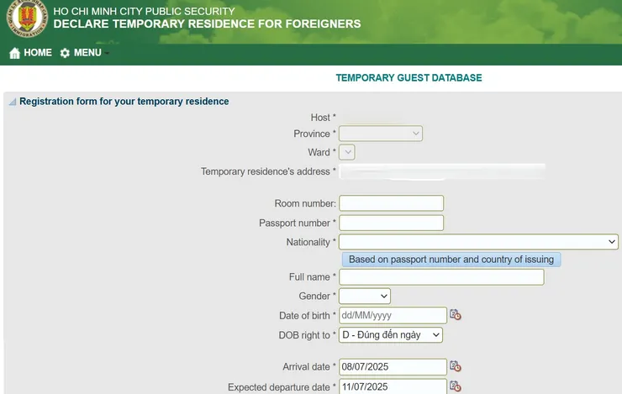622x394 pixels.
Task: Click the MENU gear icon
Action: [65, 53]
